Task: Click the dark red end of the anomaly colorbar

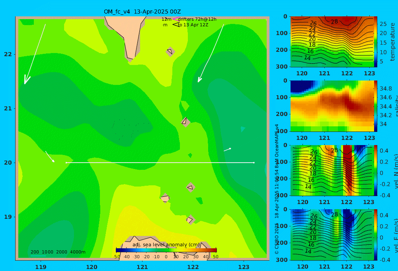Action: coord(215,250)
